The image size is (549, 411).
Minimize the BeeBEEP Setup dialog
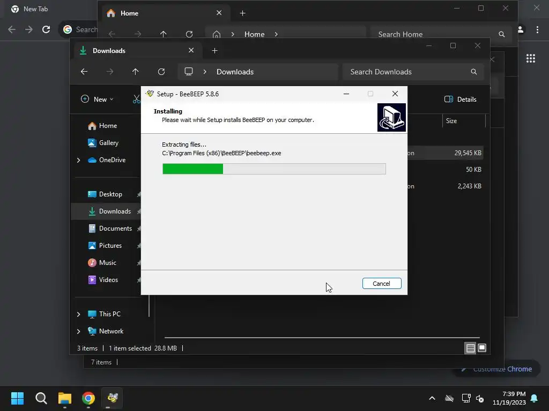click(x=346, y=94)
